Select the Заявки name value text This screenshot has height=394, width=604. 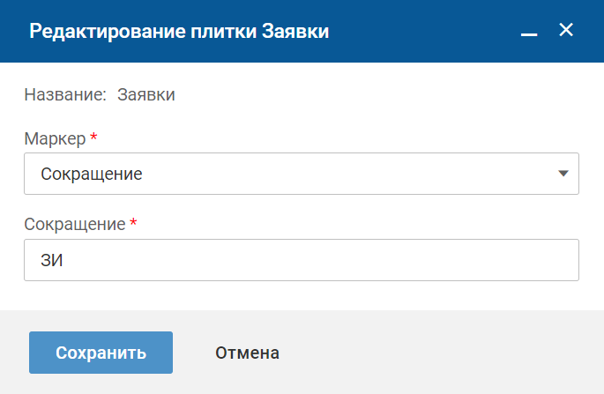coord(145,95)
